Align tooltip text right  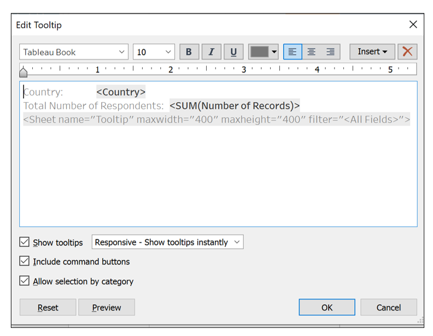[x=330, y=52]
